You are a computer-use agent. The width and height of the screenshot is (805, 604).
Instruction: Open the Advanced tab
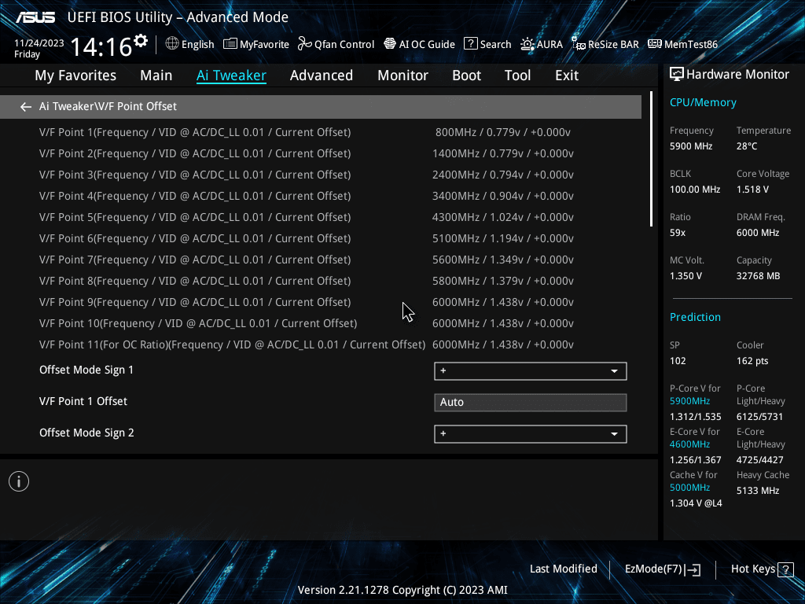click(322, 75)
